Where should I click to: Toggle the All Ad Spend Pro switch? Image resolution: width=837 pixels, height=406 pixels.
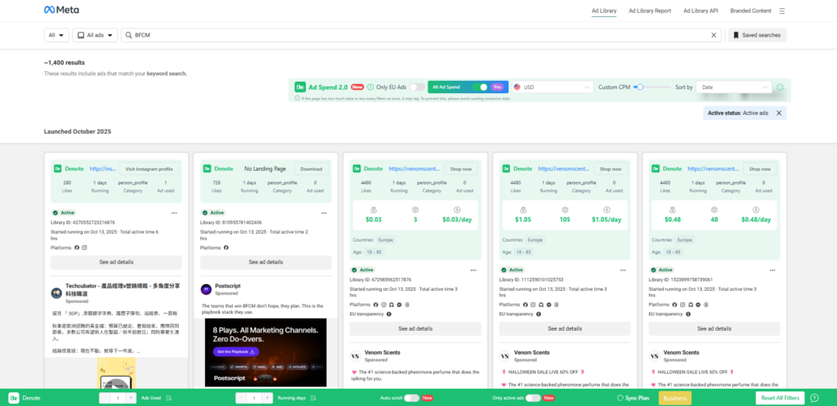click(481, 87)
